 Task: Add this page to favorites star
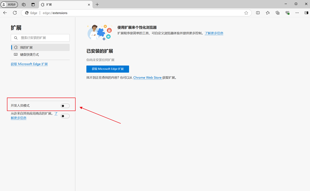coord(246,13)
